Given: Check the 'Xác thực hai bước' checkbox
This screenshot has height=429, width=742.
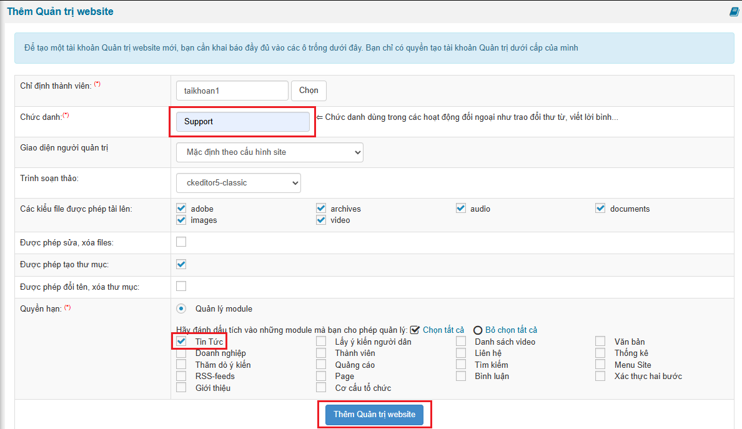Looking at the screenshot, I should click(600, 376).
